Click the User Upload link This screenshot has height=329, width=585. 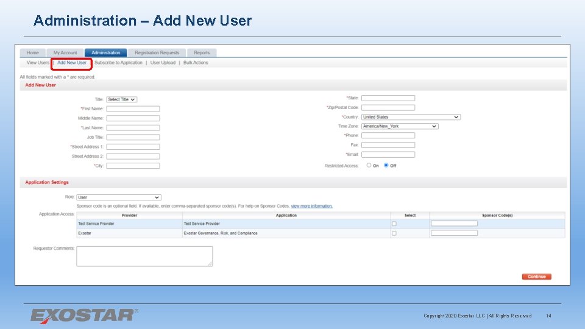163,63
